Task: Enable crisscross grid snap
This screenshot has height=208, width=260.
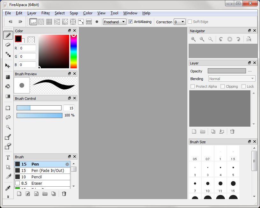Action: 49,22
